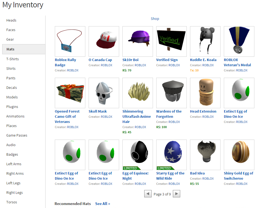Click See All recommended hats link
274x208 pixels.
103,204
